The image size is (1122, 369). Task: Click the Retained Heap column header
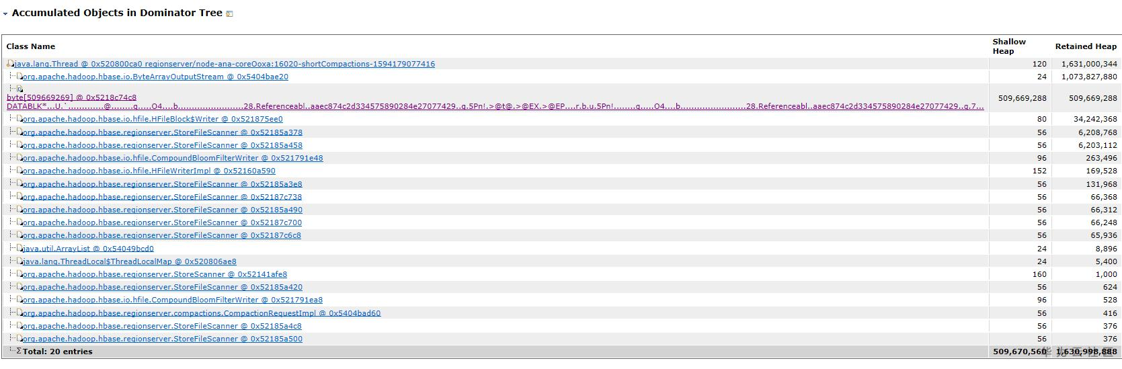coord(1085,46)
